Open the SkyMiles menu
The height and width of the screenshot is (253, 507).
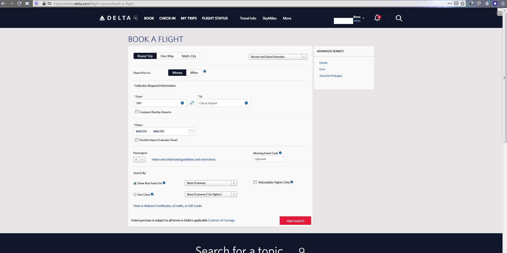269,18
